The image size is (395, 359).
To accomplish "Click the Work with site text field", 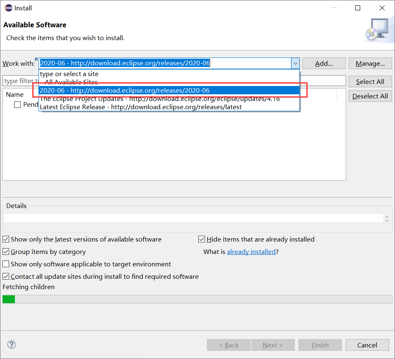I will point(165,63).
